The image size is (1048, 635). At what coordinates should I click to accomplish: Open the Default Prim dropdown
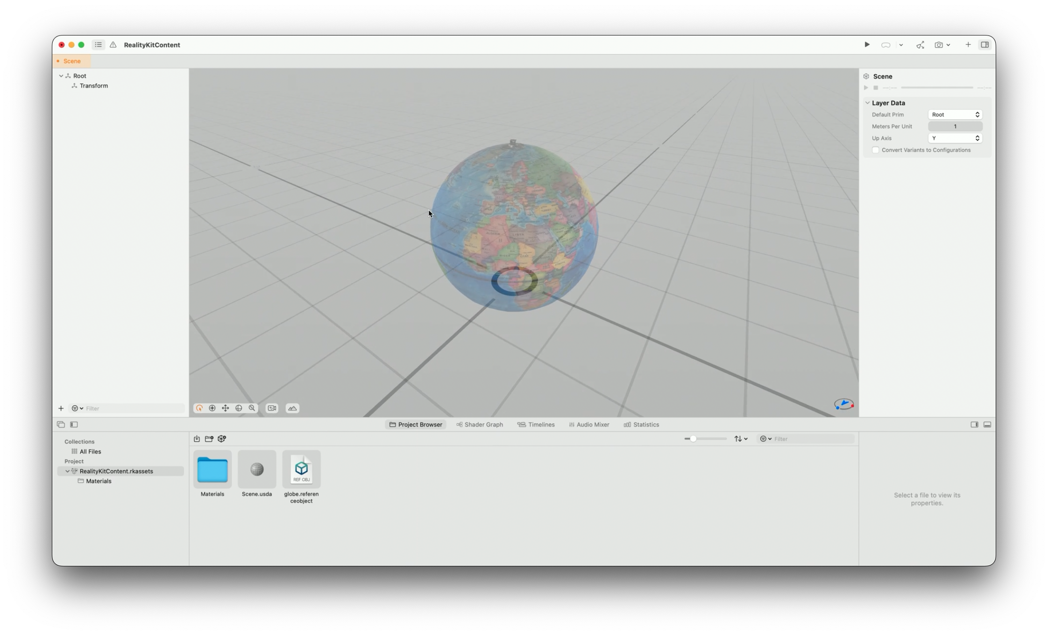pyautogui.click(x=955, y=114)
